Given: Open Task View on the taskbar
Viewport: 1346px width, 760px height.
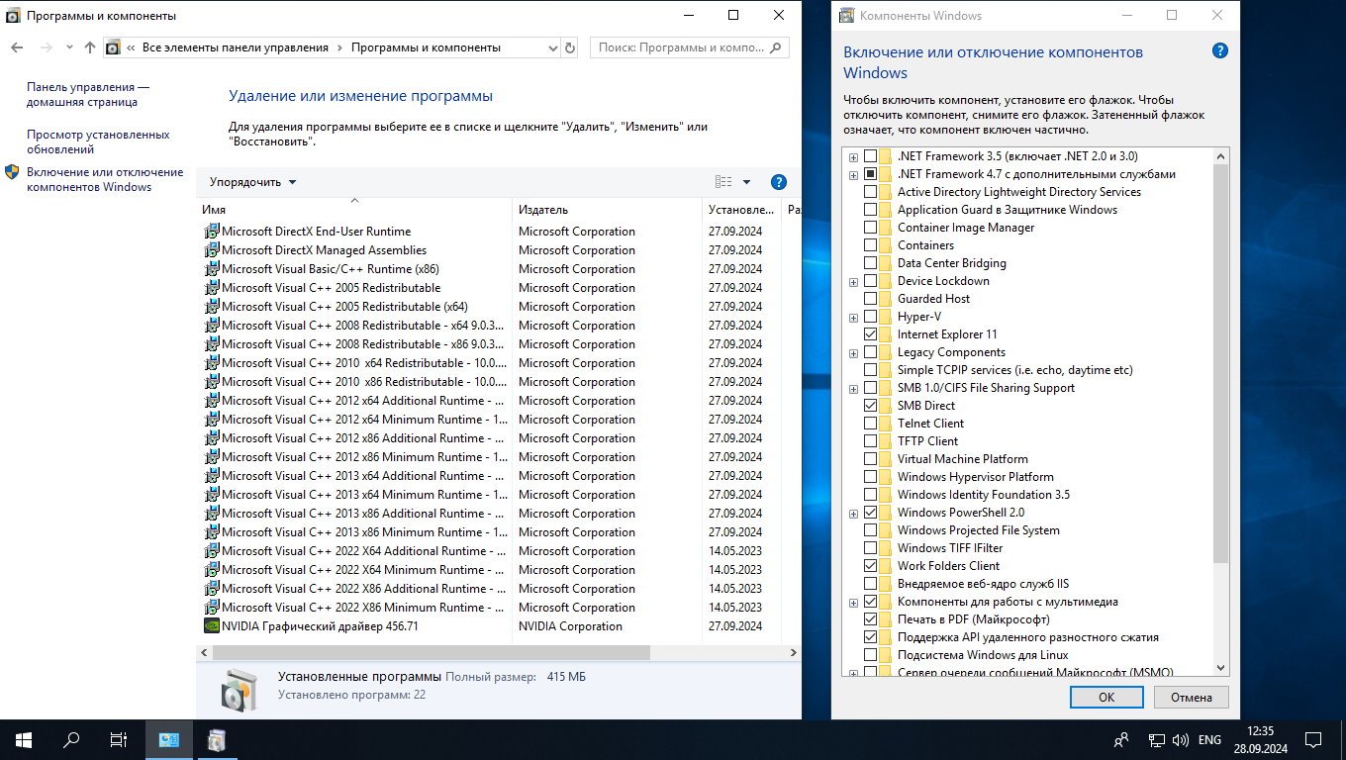Looking at the screenshot, I should coord(119,739).
